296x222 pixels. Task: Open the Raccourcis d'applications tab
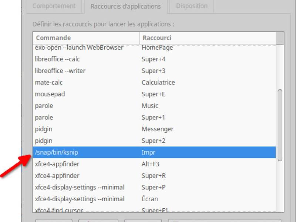click(x=125, y=6)
